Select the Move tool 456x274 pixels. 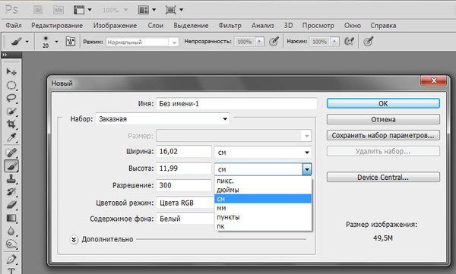click(11, 71)
